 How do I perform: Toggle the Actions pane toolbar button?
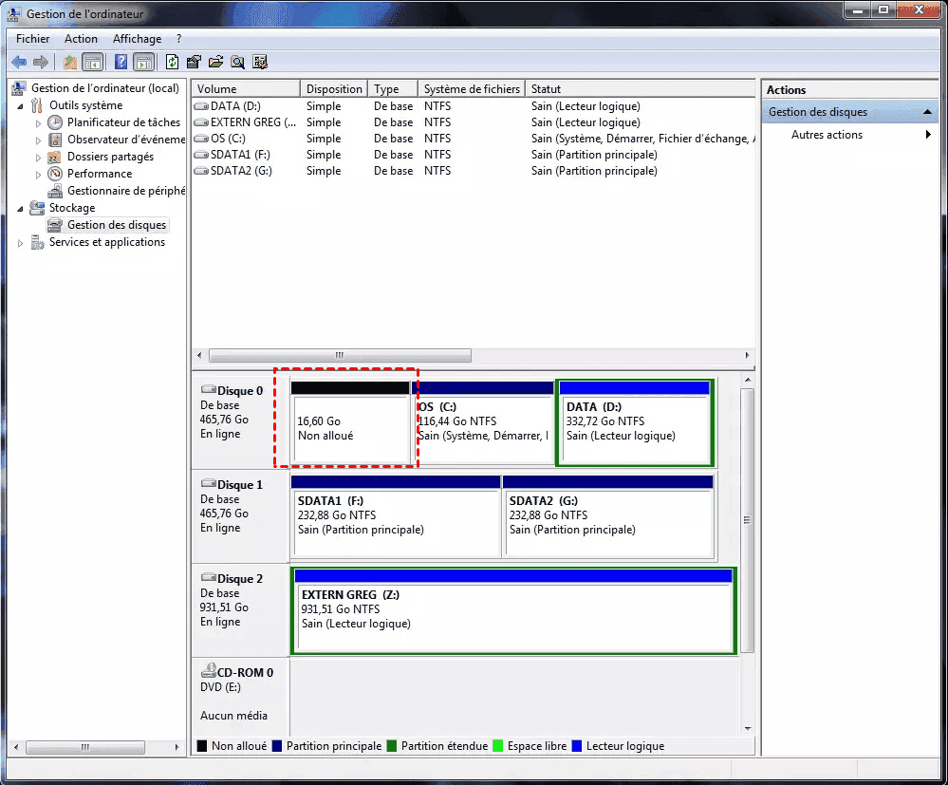144,63
